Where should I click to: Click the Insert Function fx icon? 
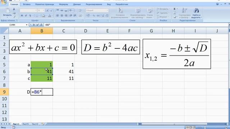(41, 25)
